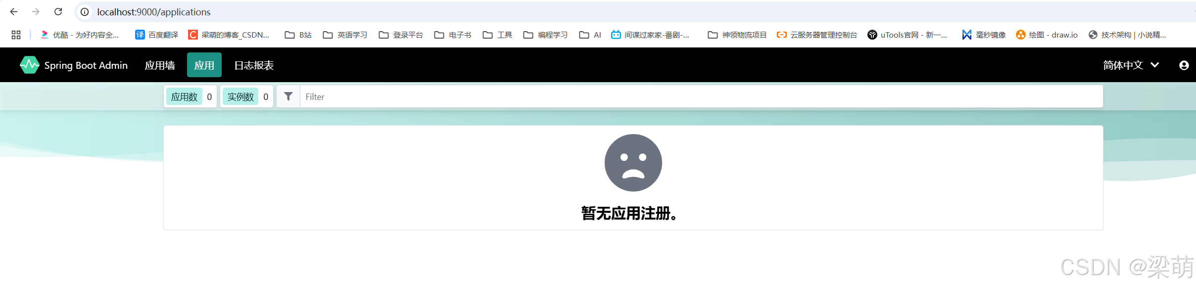Switch to the 应用墙 tab
Viewport: 1196px width, 287px height.
tap(160, 65)
